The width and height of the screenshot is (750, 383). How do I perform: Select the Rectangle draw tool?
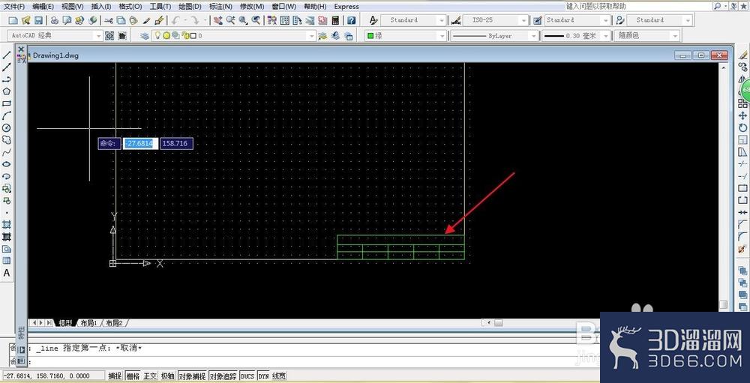7,103
